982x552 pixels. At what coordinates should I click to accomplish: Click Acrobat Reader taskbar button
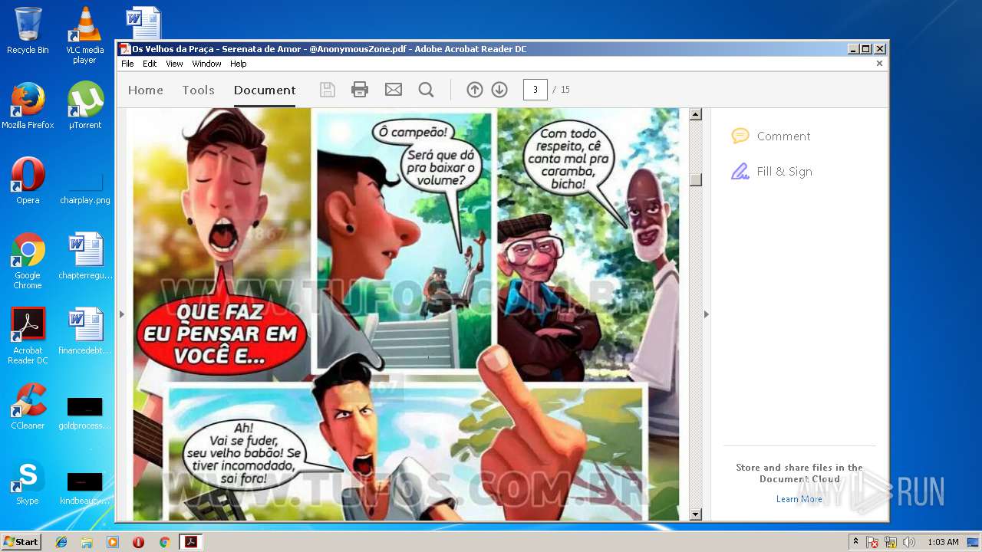190,542
